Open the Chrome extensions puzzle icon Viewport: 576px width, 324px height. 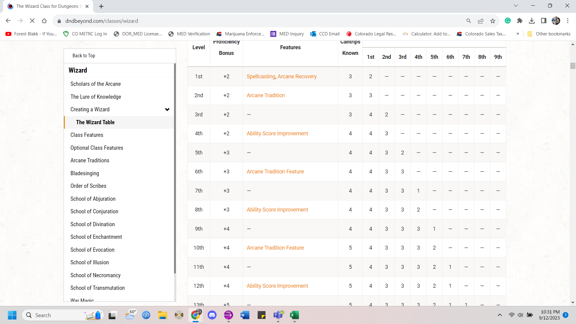pyautogui.click(x=520, y=21)
